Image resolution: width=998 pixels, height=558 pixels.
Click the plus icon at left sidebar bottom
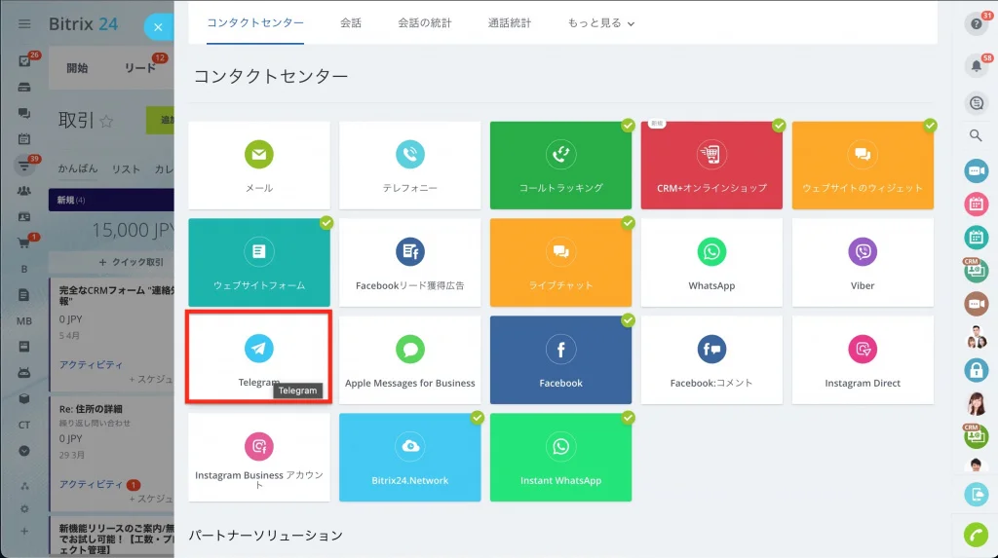[x=24, y=532]
